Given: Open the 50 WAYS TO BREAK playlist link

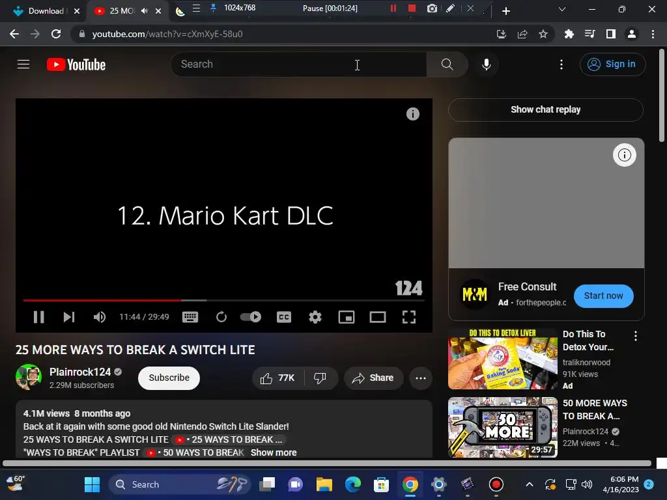Looking at the screenshot, I should pyautogui.click(x=195, y=452).
